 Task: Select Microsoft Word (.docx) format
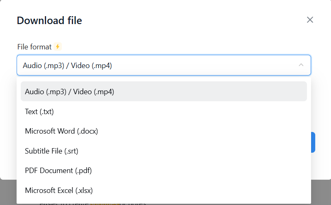click(x=61, y=131)
